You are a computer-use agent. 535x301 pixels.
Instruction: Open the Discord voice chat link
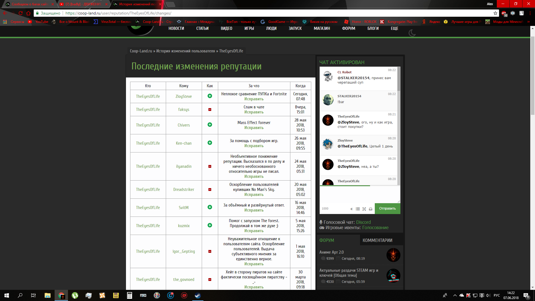coord(363,222)
